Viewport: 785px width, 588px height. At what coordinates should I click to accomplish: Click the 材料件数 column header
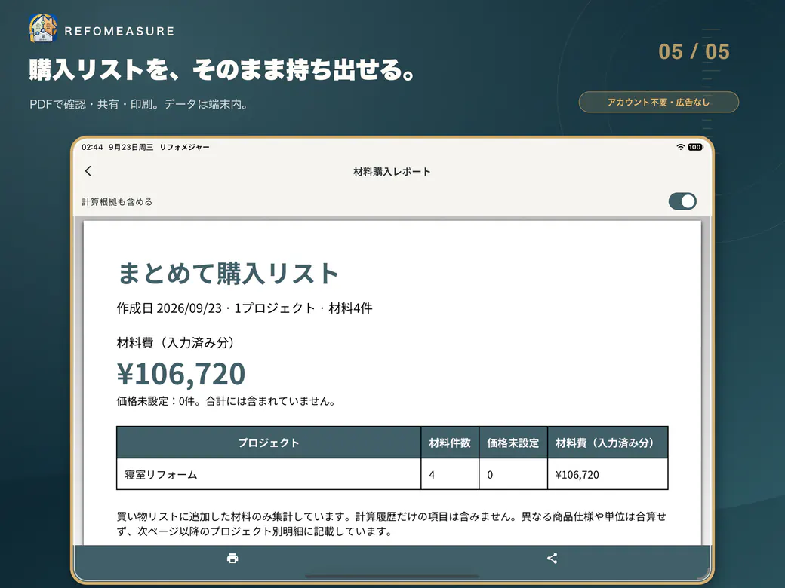pyautogui.click(x=450, y=443)
